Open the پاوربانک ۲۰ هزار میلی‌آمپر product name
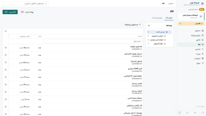The height and width of the screenshot is (116, 206). tap(133, 113)
